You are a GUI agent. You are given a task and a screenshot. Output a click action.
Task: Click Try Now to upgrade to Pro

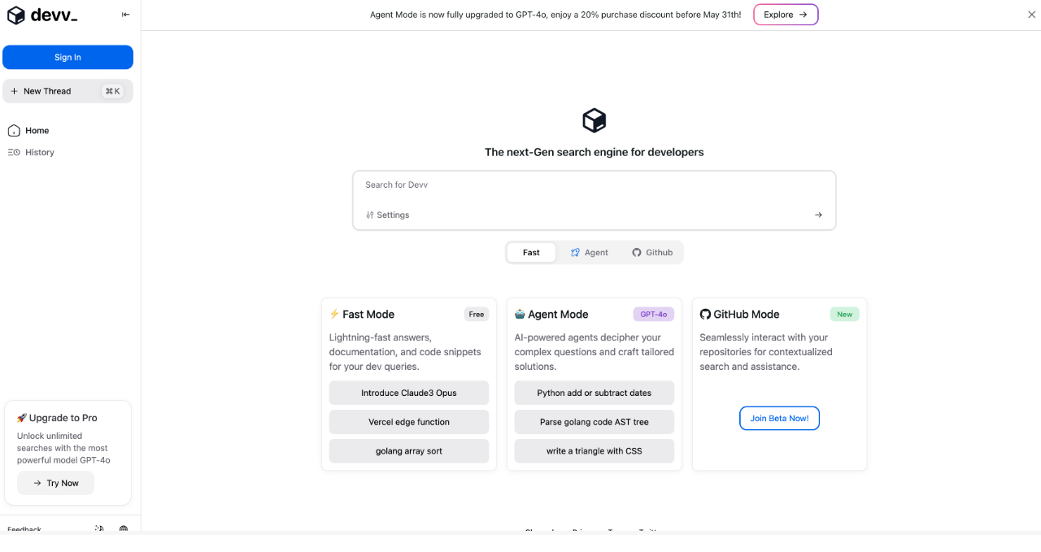pyautogui.click(x=55, y=483)
